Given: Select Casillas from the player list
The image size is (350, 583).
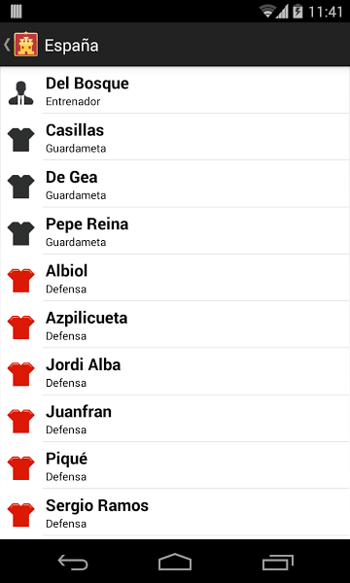Looking at the screenshot, I should (x=175, y=137).
